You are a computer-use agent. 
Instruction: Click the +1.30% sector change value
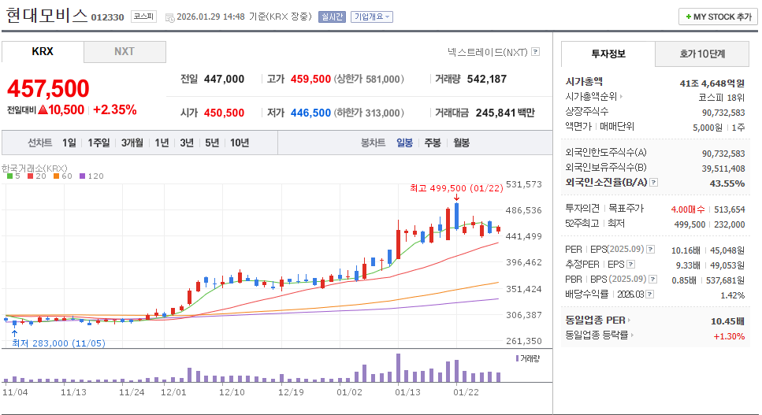point(729,336)
